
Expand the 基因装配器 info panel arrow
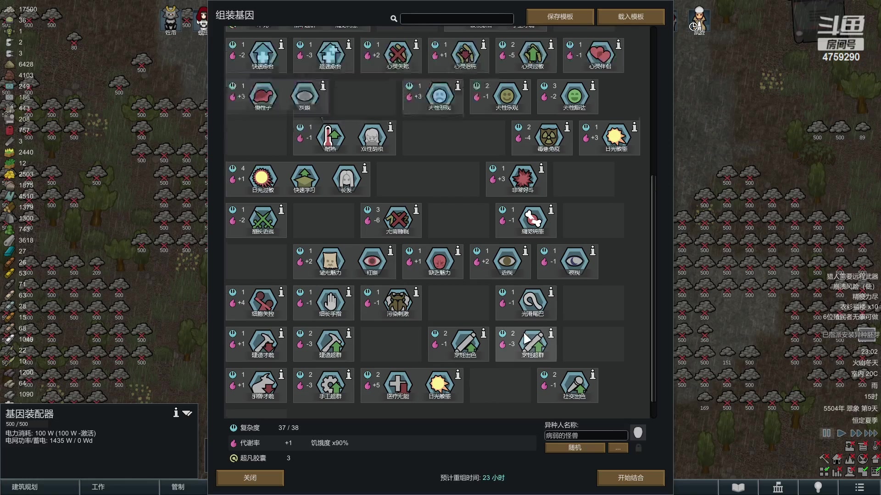click(187, 413)
